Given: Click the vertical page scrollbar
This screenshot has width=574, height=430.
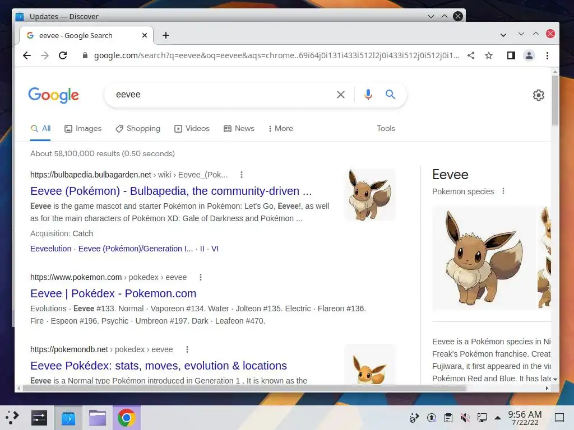Looking at the screenshot, I should click(555, 101).
